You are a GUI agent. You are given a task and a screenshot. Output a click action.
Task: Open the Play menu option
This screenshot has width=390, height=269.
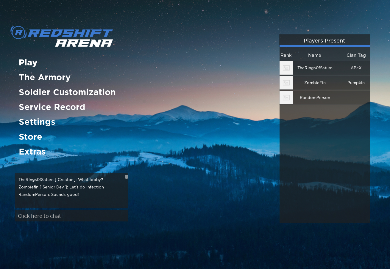28,62
